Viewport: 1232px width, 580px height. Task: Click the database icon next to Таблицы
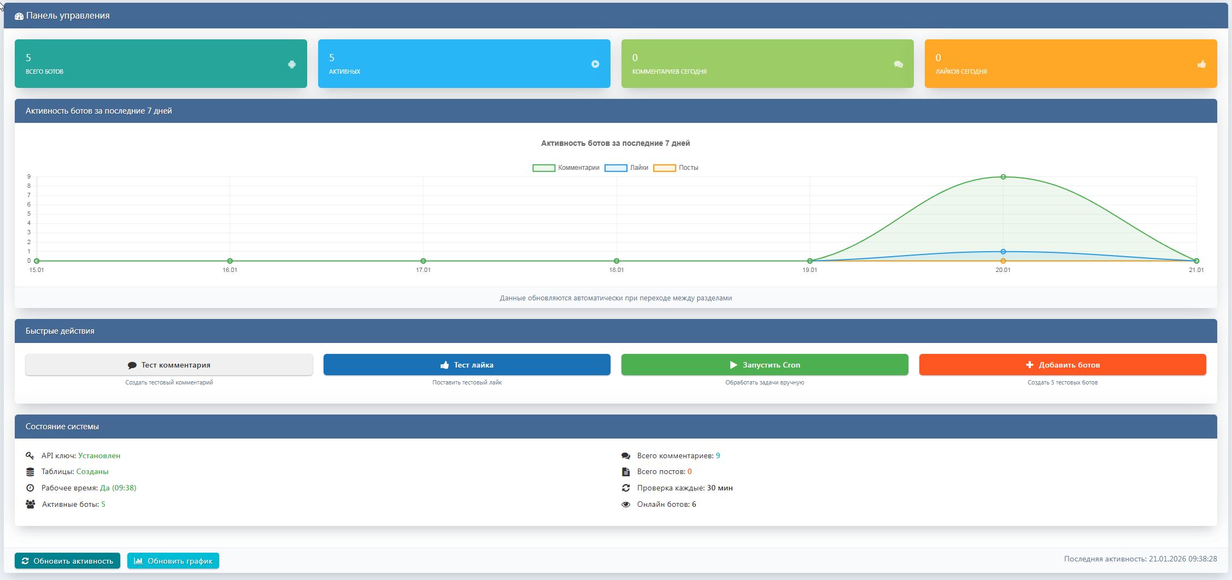pyautogui.click(x=30, y=472)
